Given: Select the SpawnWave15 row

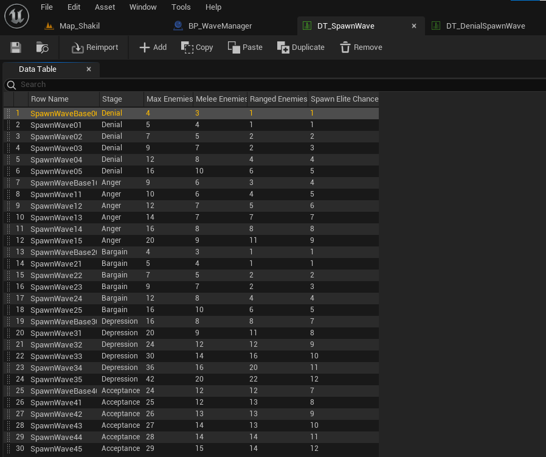Looking at the screenshot, I should point(191,240).
